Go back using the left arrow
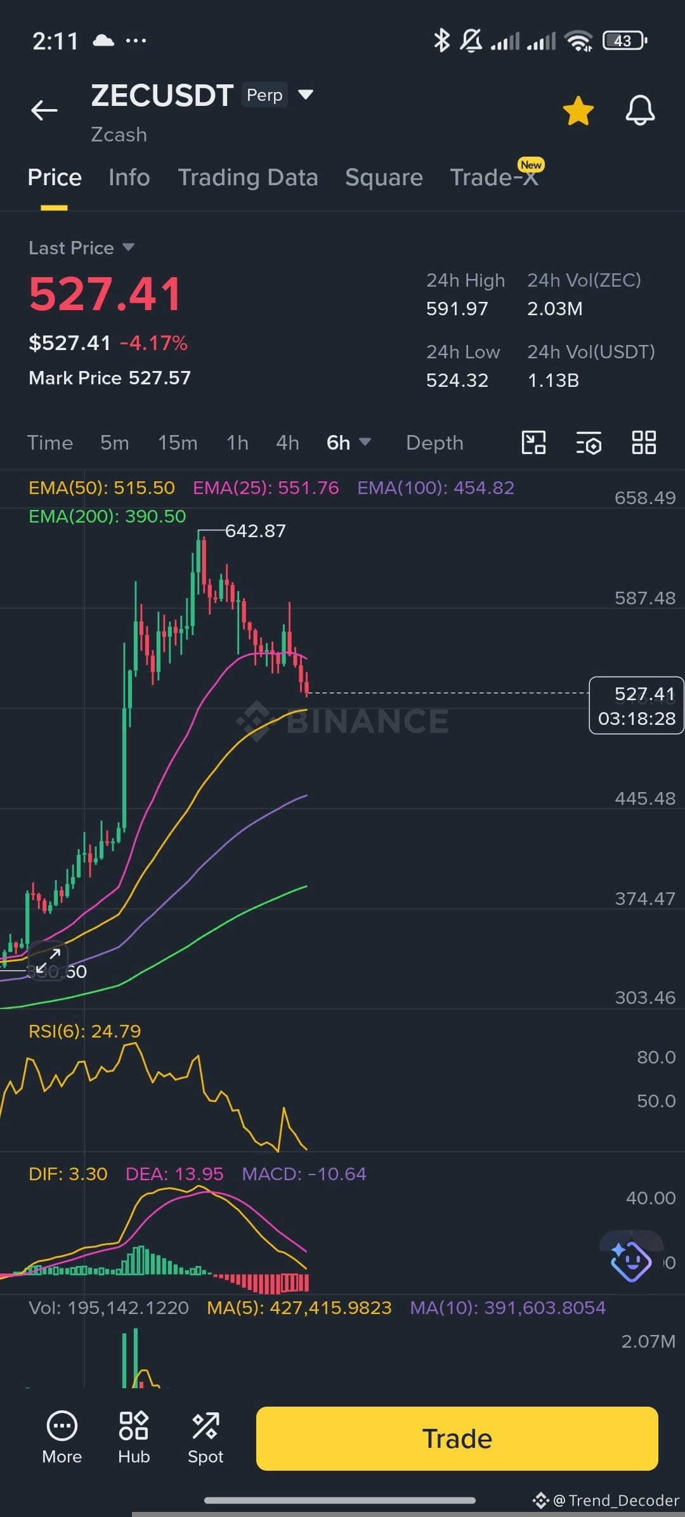 coord(44,110)
